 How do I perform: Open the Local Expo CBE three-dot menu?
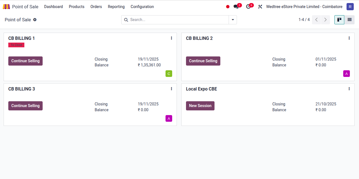click(x=349, y=89)
